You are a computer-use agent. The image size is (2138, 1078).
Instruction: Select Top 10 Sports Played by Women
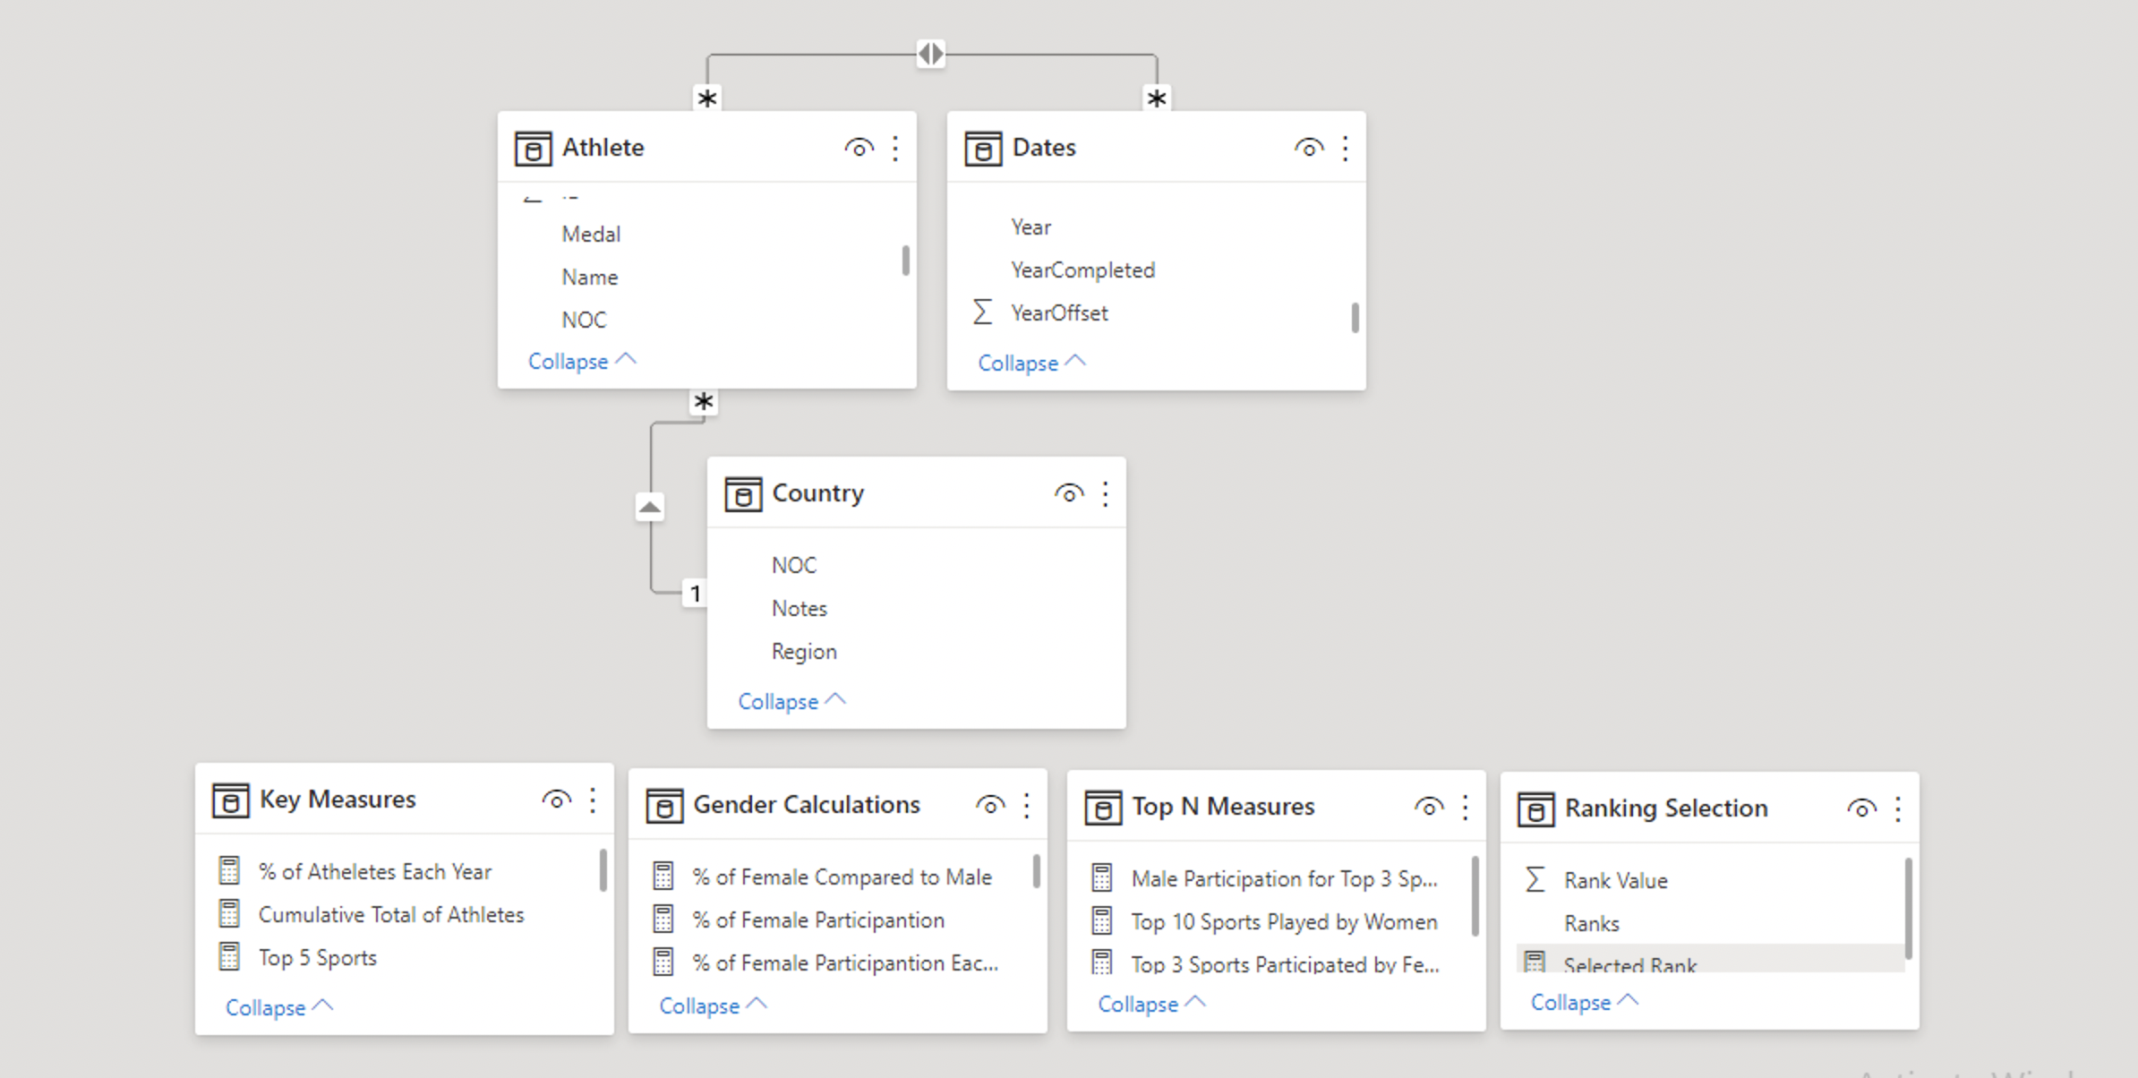coord(1284,922)
